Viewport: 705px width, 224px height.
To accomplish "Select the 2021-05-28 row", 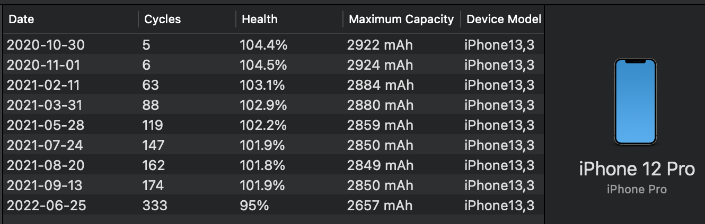I will click(274, 126).
